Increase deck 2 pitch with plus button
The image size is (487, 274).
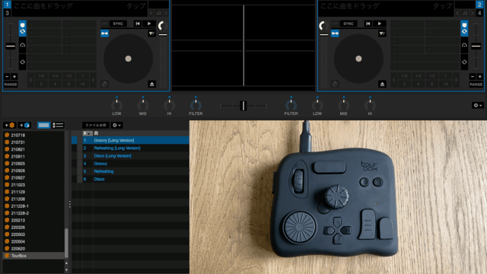pyautogui.click(x=480, y=76)
